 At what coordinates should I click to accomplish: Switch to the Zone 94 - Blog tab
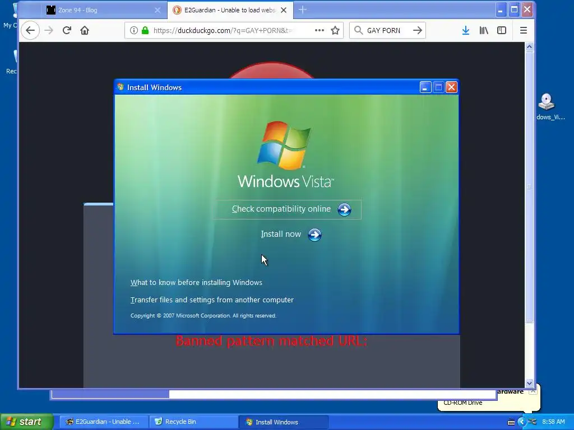[103, 10]
